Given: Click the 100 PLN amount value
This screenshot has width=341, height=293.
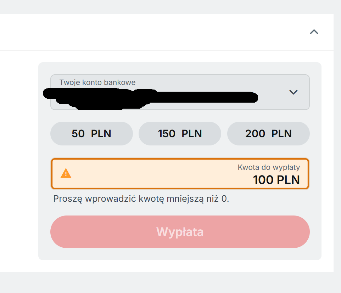Looking at the screenshot, I should click(276, 180).
